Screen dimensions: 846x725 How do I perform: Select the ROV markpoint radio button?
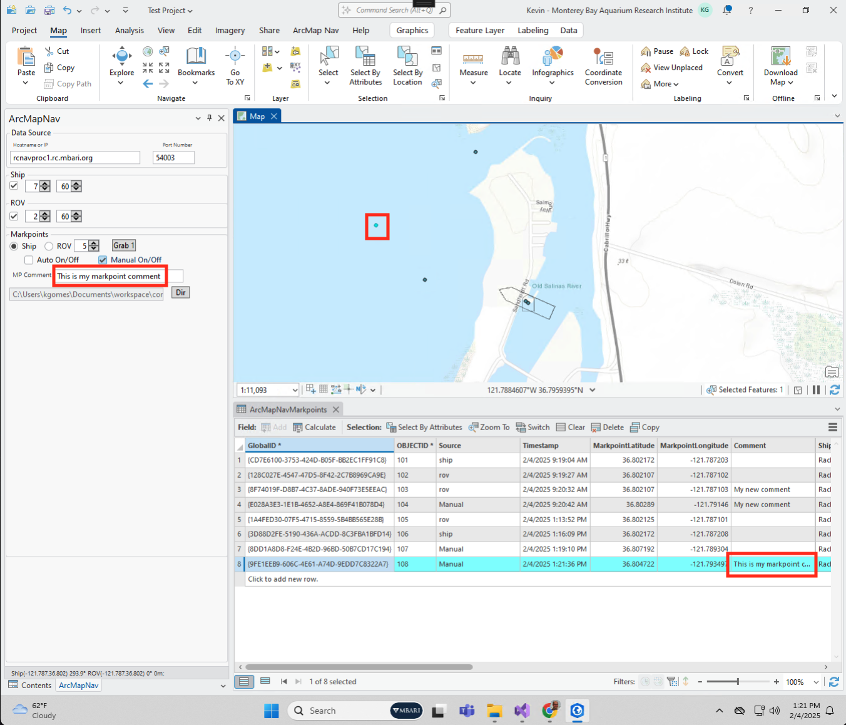click(49, 246)
